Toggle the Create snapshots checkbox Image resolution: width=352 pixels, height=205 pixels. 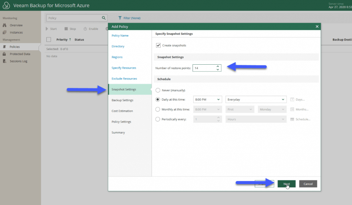pyautogui.click(x=158, y=45)
